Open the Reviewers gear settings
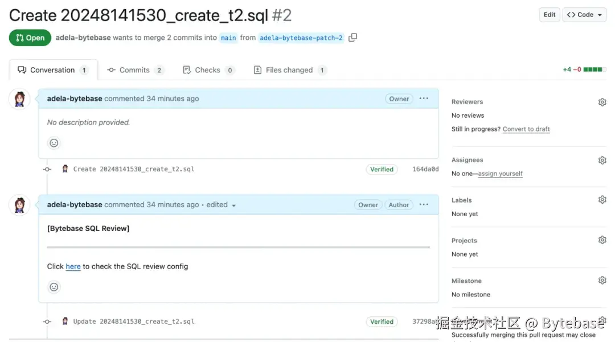 point(602,102)
